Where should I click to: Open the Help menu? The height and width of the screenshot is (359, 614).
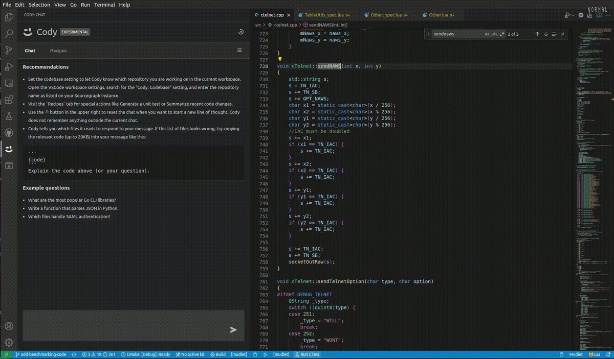point(124,4)
